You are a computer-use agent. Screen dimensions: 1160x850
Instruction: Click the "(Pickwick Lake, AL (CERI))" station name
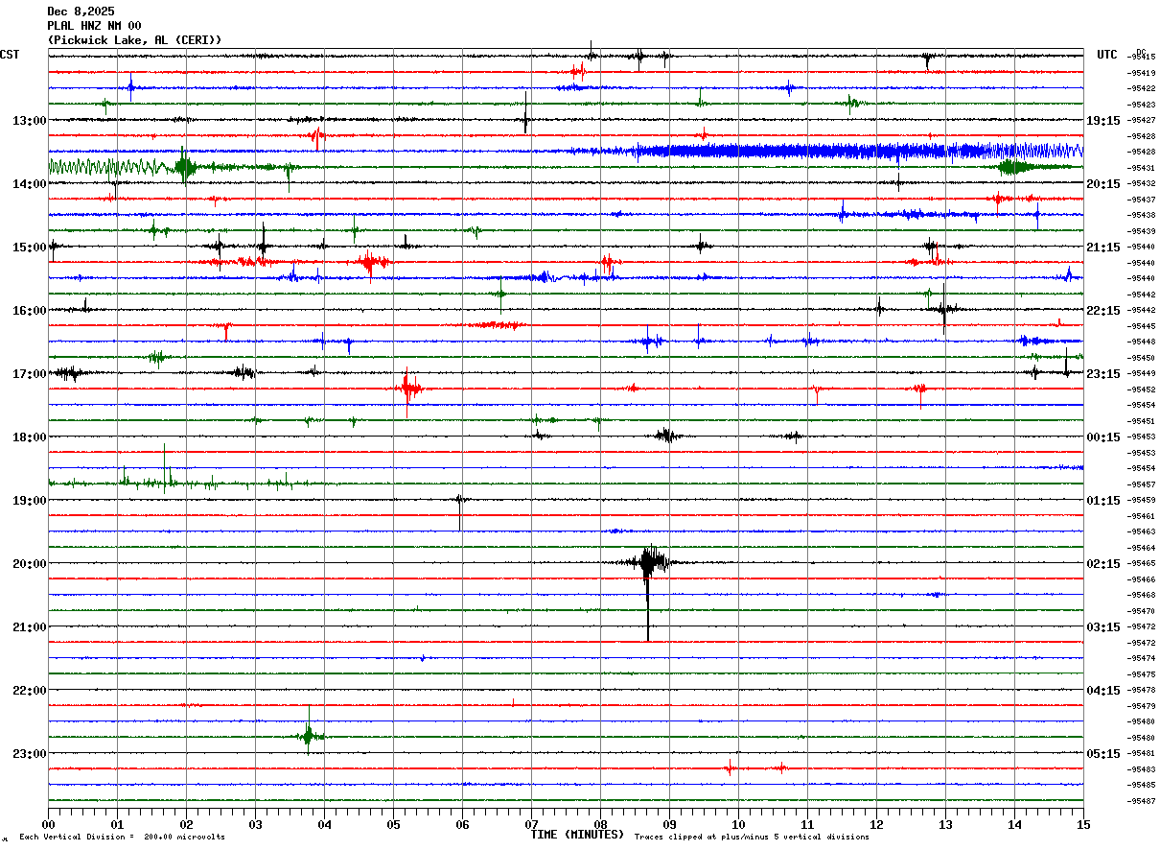coord(135,40)
